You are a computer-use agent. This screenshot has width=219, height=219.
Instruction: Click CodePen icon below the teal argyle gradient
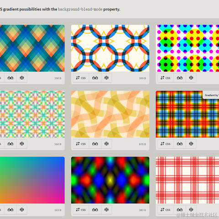[x=22, y=78]
